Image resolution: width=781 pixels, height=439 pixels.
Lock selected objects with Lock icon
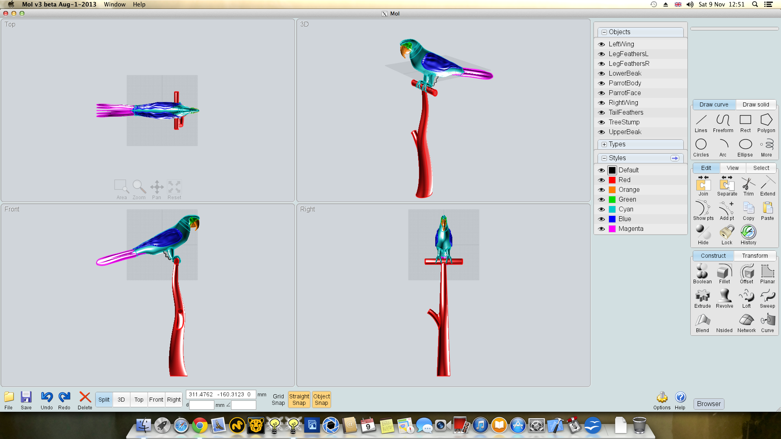coord(727,235)
